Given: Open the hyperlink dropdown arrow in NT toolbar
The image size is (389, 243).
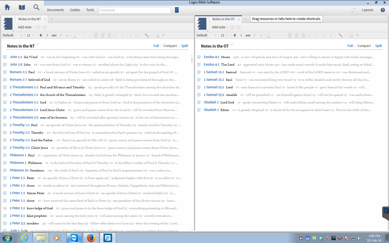Looking at the screenshot, I should tap(151, 35).
